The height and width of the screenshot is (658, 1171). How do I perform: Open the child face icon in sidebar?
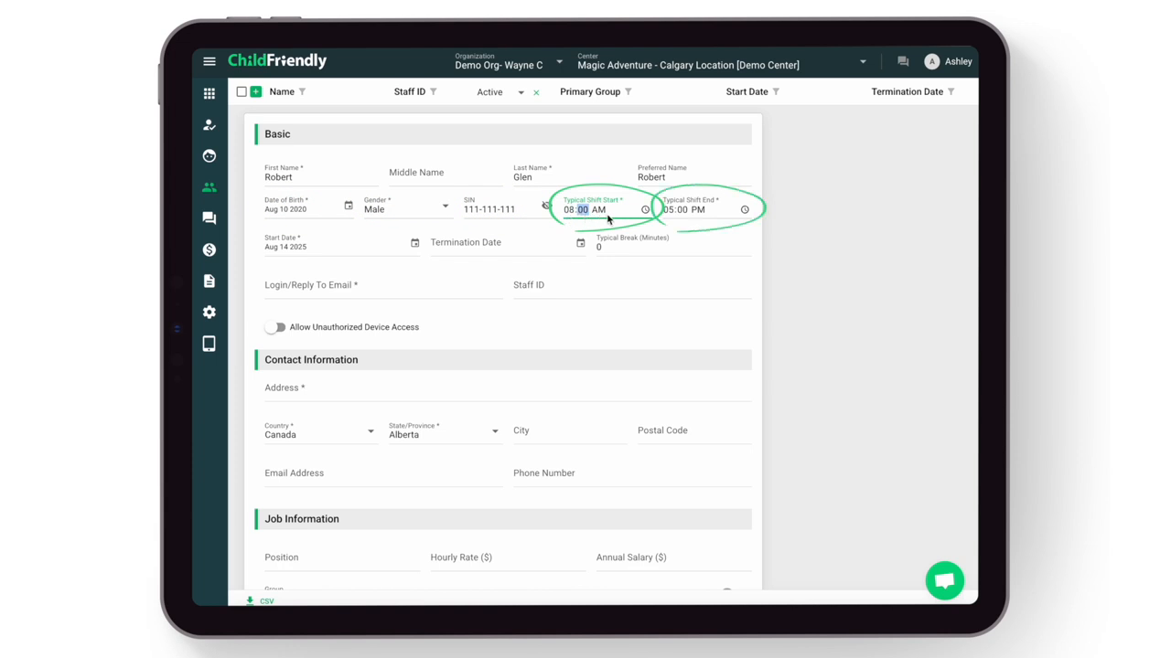(x=209, y=155)
